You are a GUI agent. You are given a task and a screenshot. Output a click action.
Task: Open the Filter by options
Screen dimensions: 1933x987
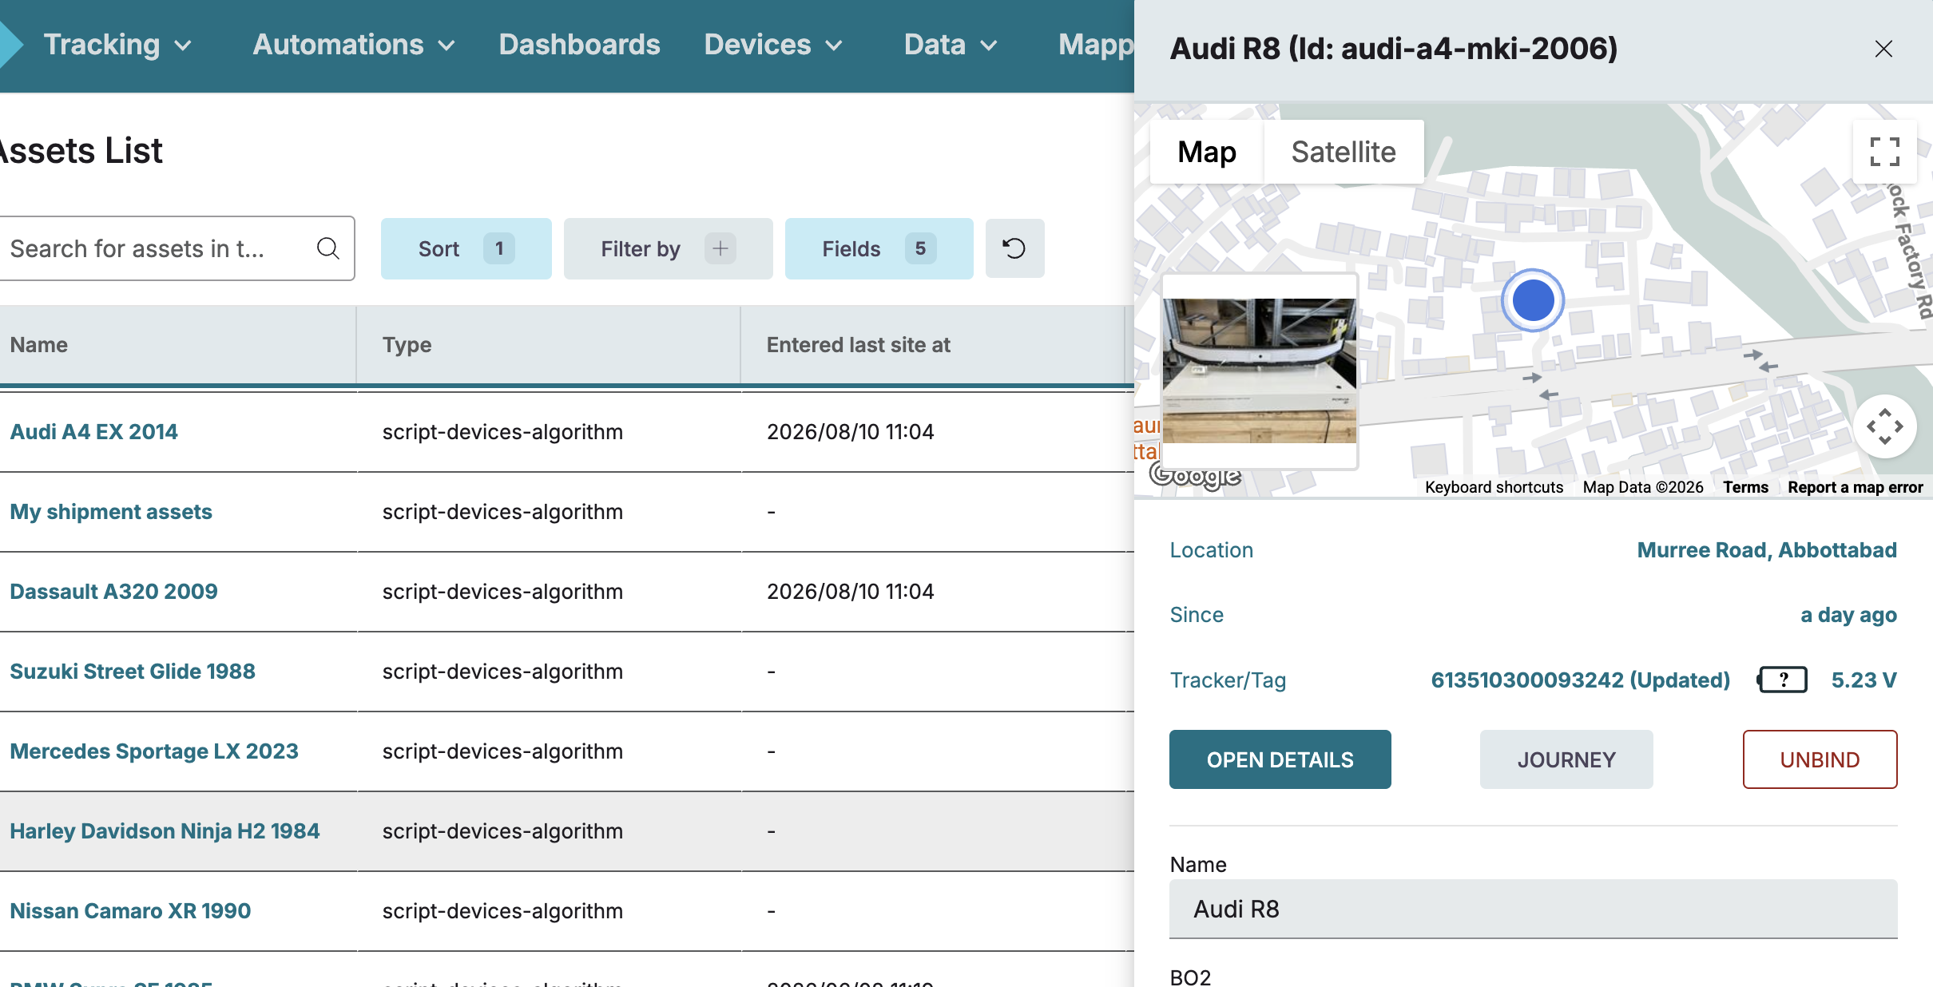[x=669, y=248]
